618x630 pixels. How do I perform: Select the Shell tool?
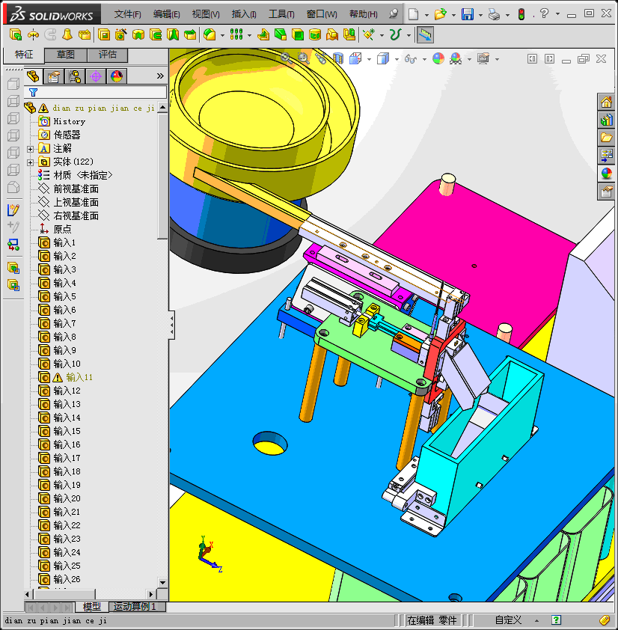298,35
